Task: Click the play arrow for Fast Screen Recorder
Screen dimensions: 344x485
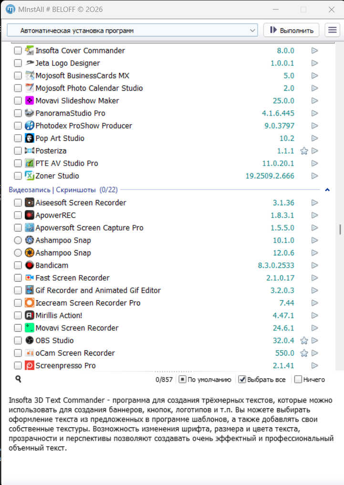Action: coord(314,278)
